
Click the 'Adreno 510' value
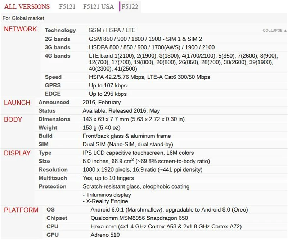pos(105,235)
